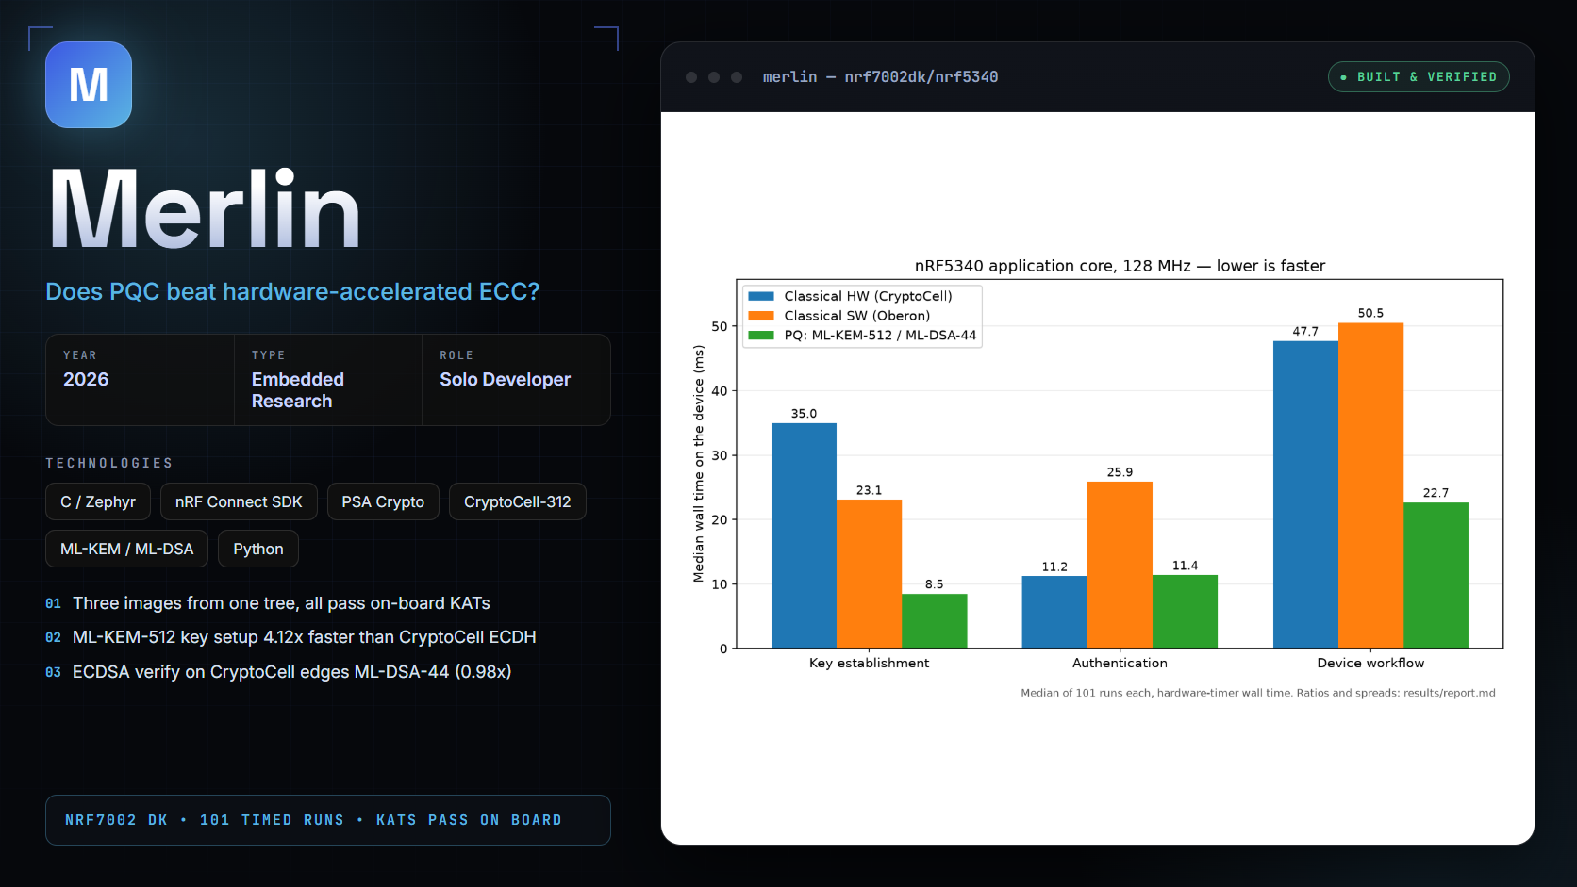The width and height of the screenshot is (1577, 887).
Task: Select the CryptoCell-312 tag
Action: 517,501
